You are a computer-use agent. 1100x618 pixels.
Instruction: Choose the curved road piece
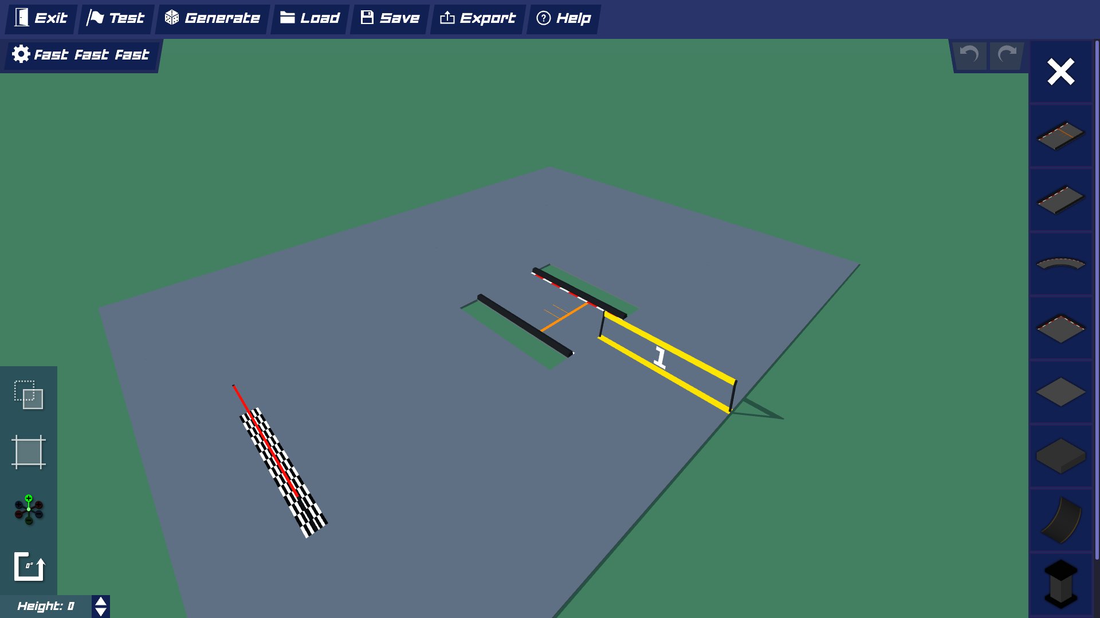1060,264
